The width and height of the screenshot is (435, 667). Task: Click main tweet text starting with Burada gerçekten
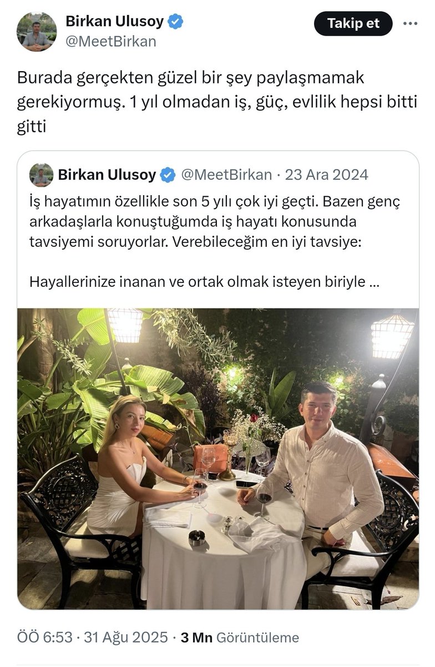coord(217,103)
